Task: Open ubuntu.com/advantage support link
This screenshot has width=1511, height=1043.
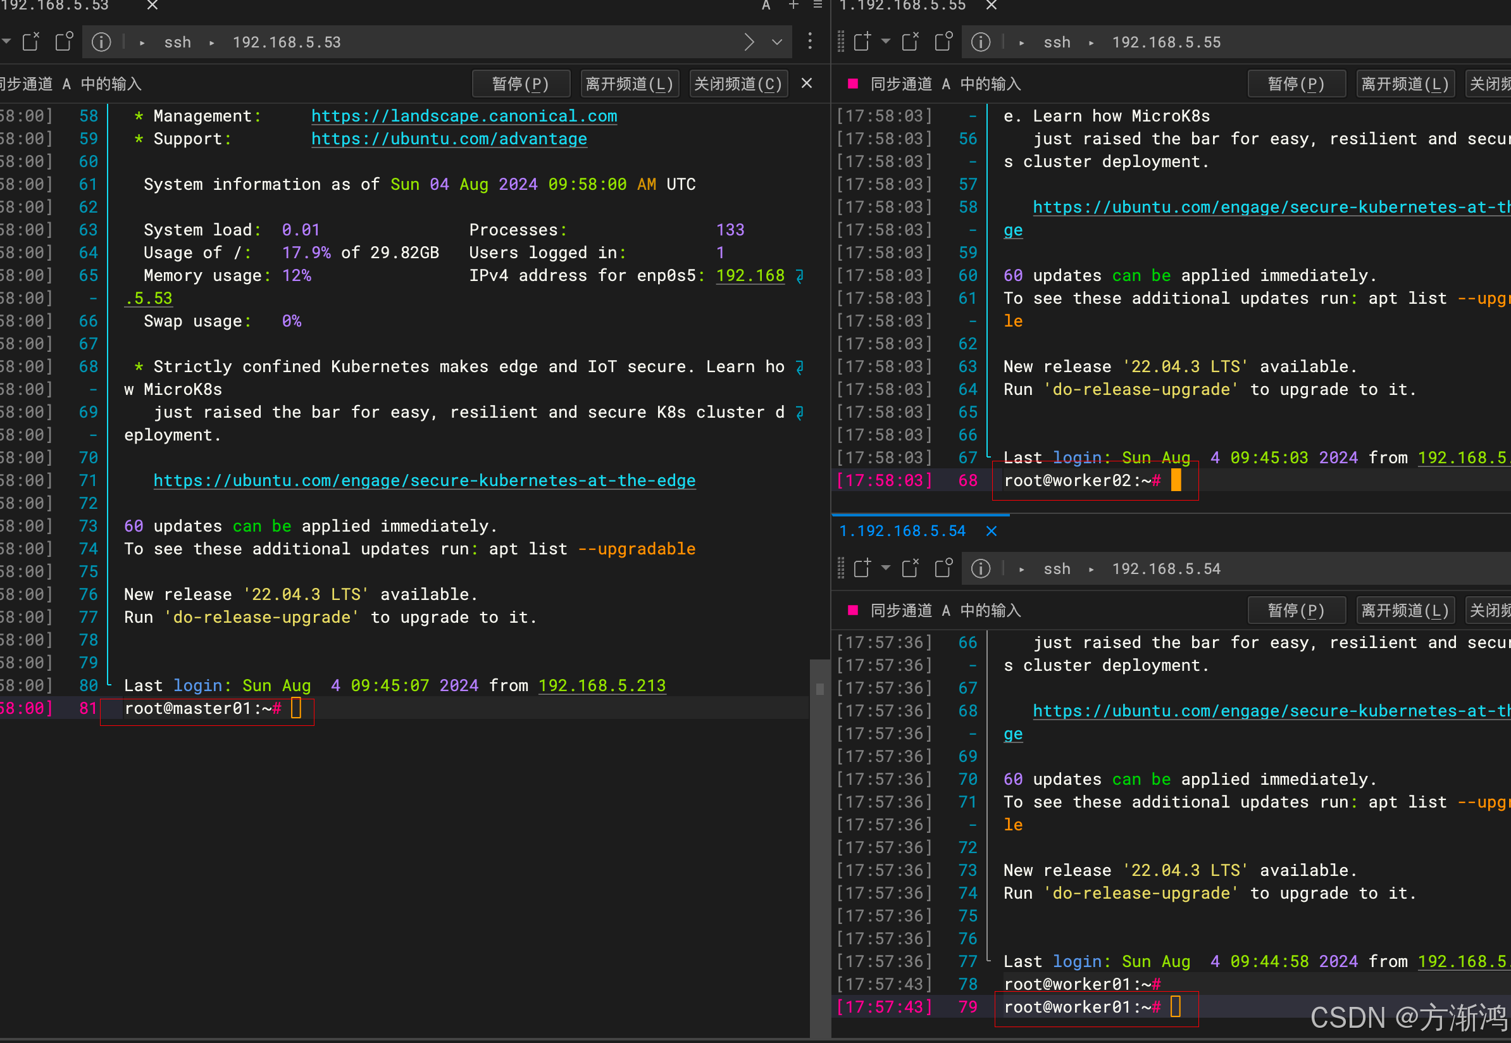Action: pos(449,139)
